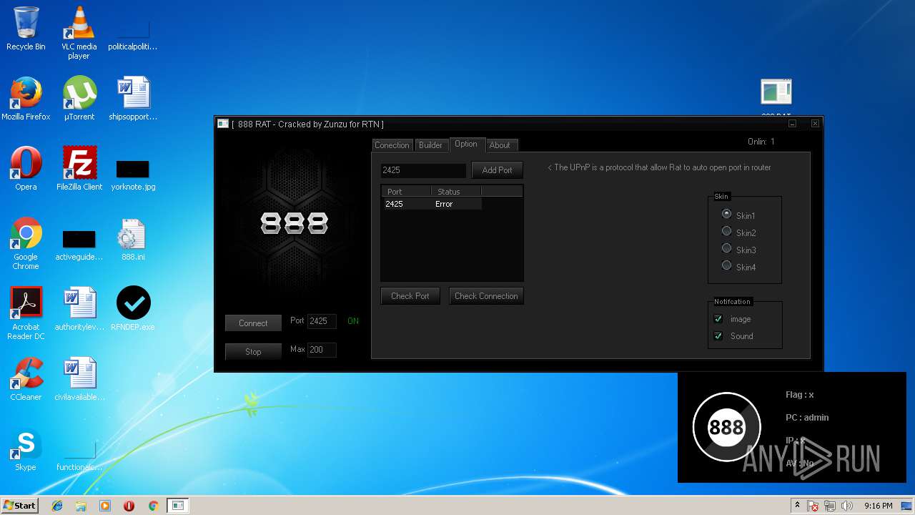Viewport: 915px width, 515px height.
Task: Open the µTorrent desktop shortcut
Action: pos(79,99)
